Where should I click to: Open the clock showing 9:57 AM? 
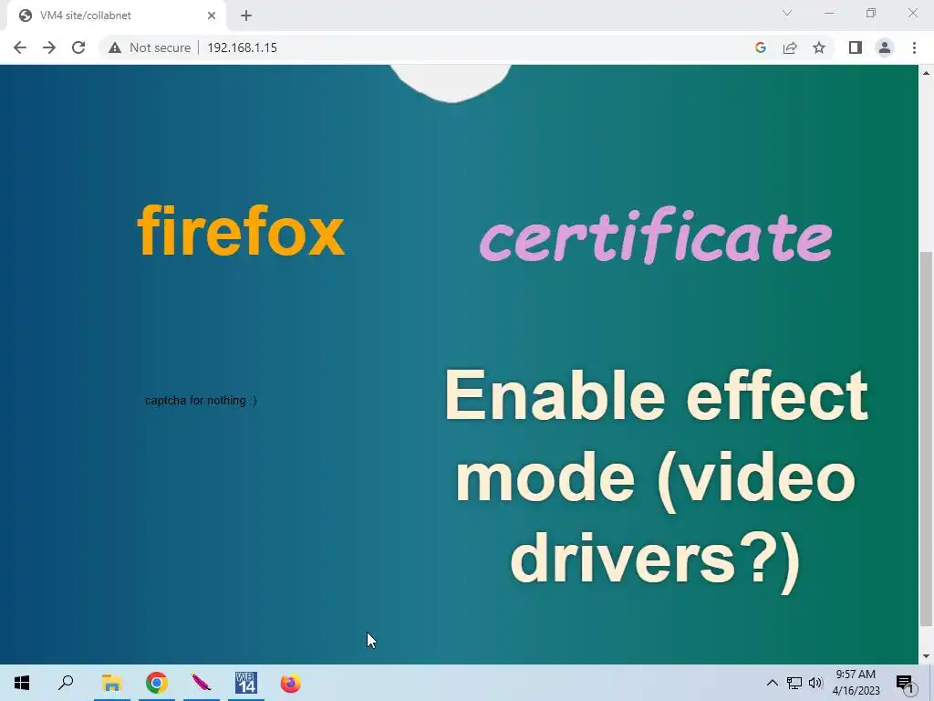pyautogui.click(x=856, y=683)
